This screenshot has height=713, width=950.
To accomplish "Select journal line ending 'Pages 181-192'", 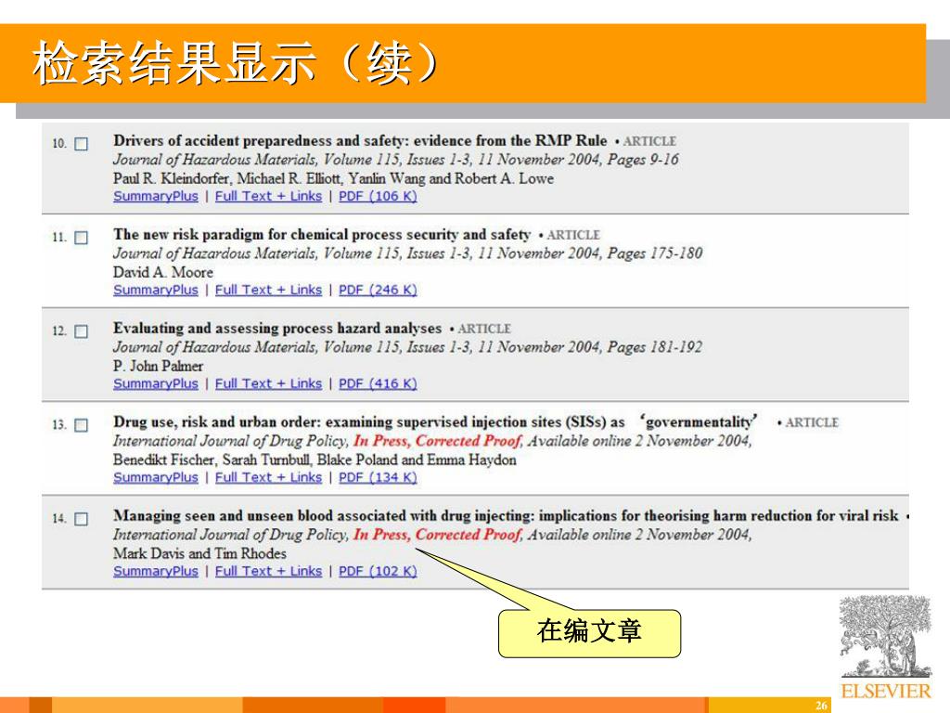I will click(x=408, y=347).
